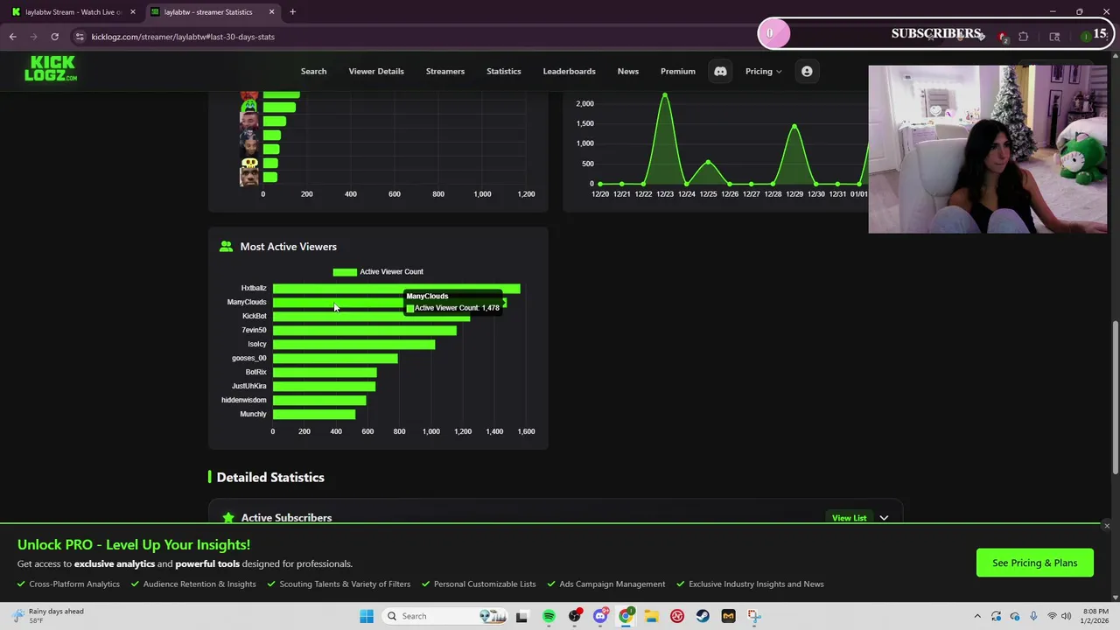Open volume control in system tray

point(1067,616)
